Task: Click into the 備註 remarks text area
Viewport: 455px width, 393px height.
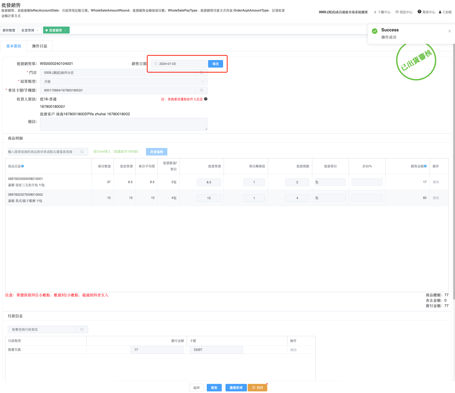Action: click(123, 124)
